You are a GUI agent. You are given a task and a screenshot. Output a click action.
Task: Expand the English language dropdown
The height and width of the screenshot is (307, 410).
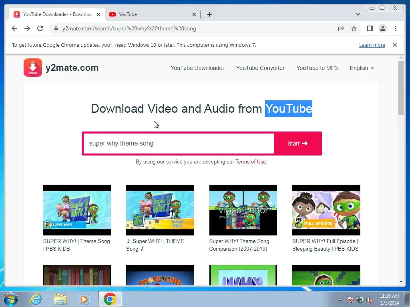pyautogui.click(x=362, y=68)
